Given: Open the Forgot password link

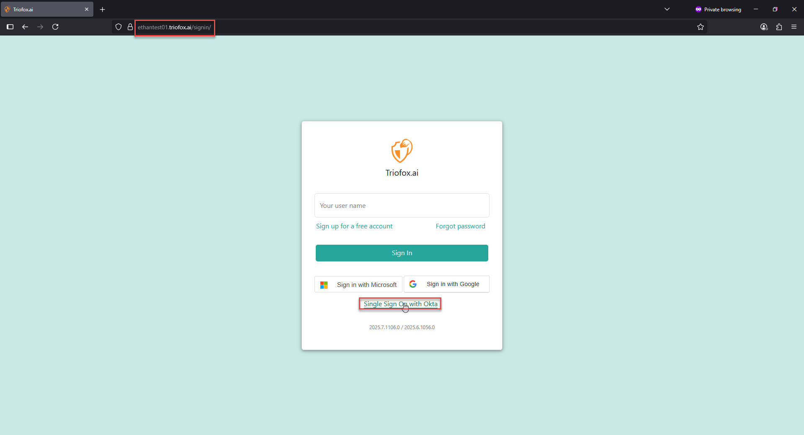Looking at the screenshot, I should click(461, 226).
